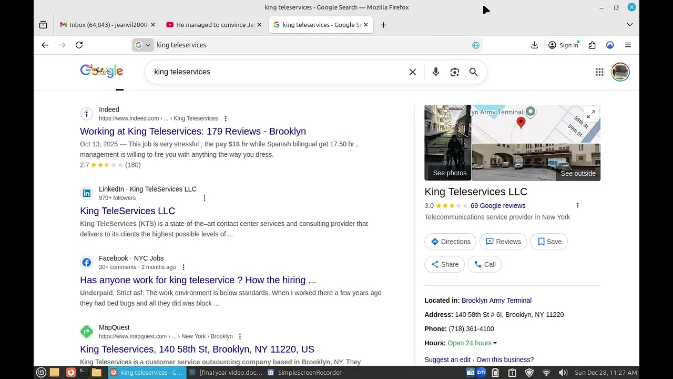Switch to the '[final year video.doc' taskbar window

click(226, 373)
